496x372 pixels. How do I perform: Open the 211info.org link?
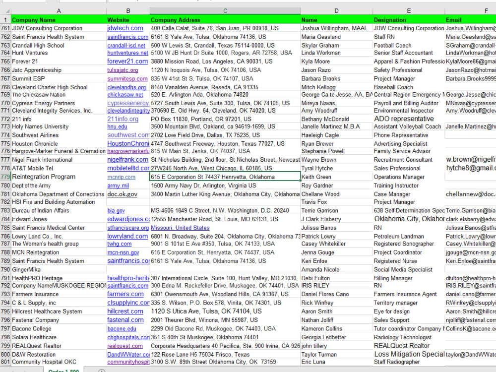click(123, 119)
